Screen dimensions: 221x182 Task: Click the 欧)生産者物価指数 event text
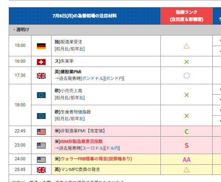click(x=73, y=112)
